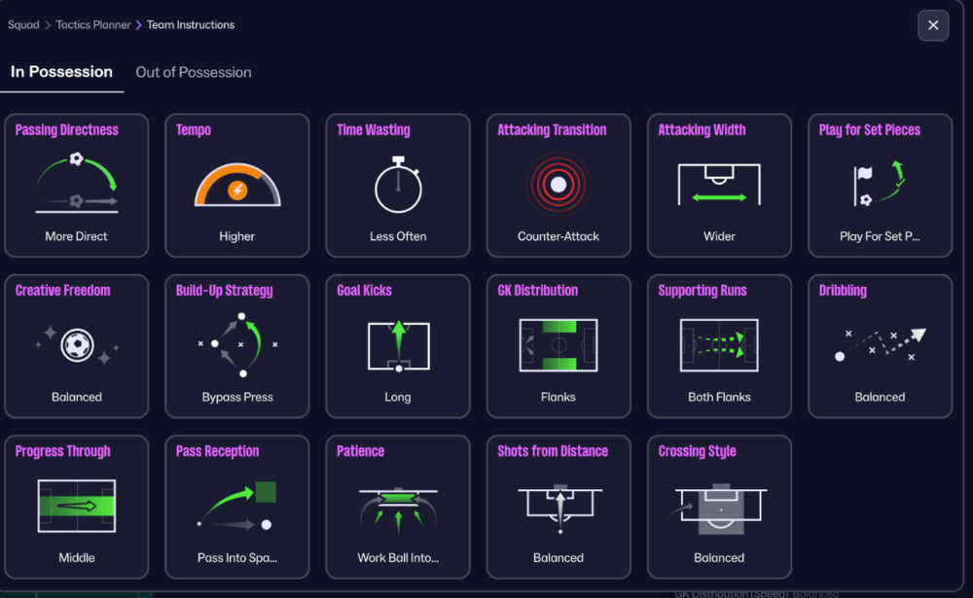
Task: Close the Team Instructions panel
Action: (x=933, y=25)
